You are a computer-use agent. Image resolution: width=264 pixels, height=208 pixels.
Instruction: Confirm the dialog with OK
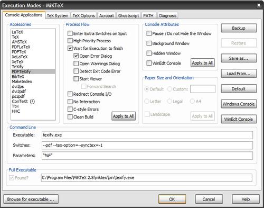pos(172,199)
